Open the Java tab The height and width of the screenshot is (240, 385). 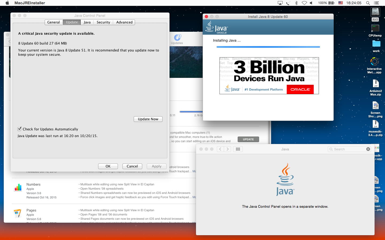[x=87, y=22]
